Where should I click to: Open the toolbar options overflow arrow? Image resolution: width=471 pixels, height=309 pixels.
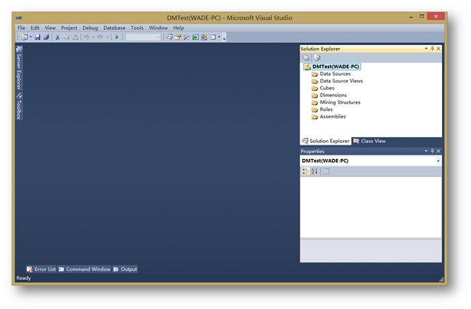(224, 38)
